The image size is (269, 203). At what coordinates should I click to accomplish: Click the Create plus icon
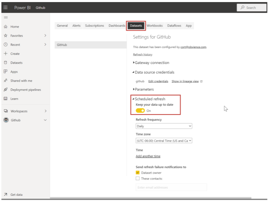click(6, 54)
